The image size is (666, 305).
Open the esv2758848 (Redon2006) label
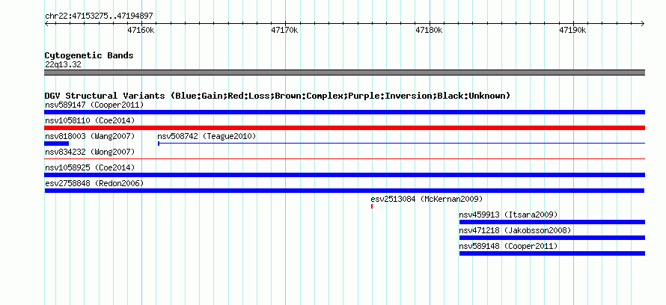point(94,183)
